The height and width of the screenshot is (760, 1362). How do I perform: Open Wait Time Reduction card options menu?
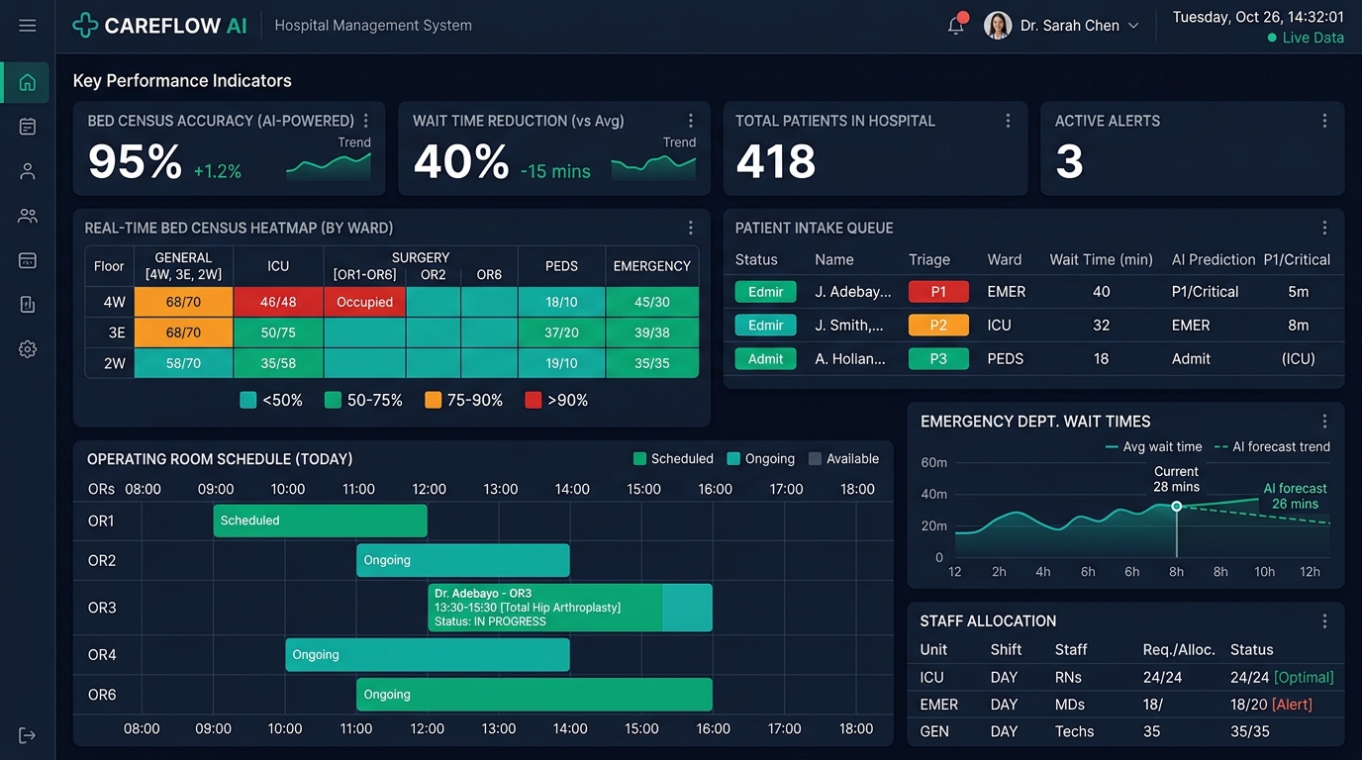point(691,121)
